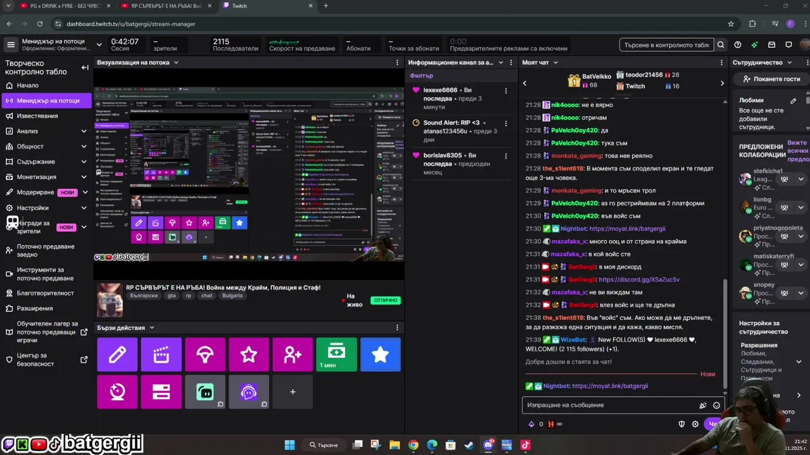The height and width of the screenshot is (455, 810).
Task: Open the inbox icon in the header
Action: 771,45
